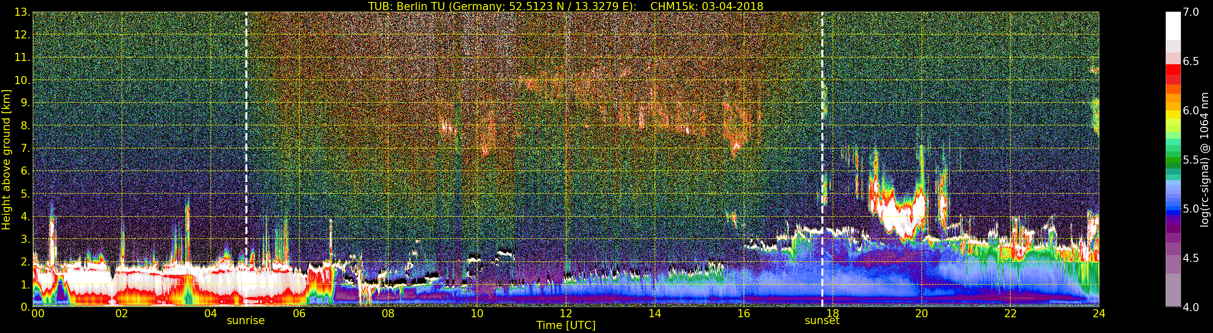Click the 'sunrise' label below the axis

pos(246,321)
